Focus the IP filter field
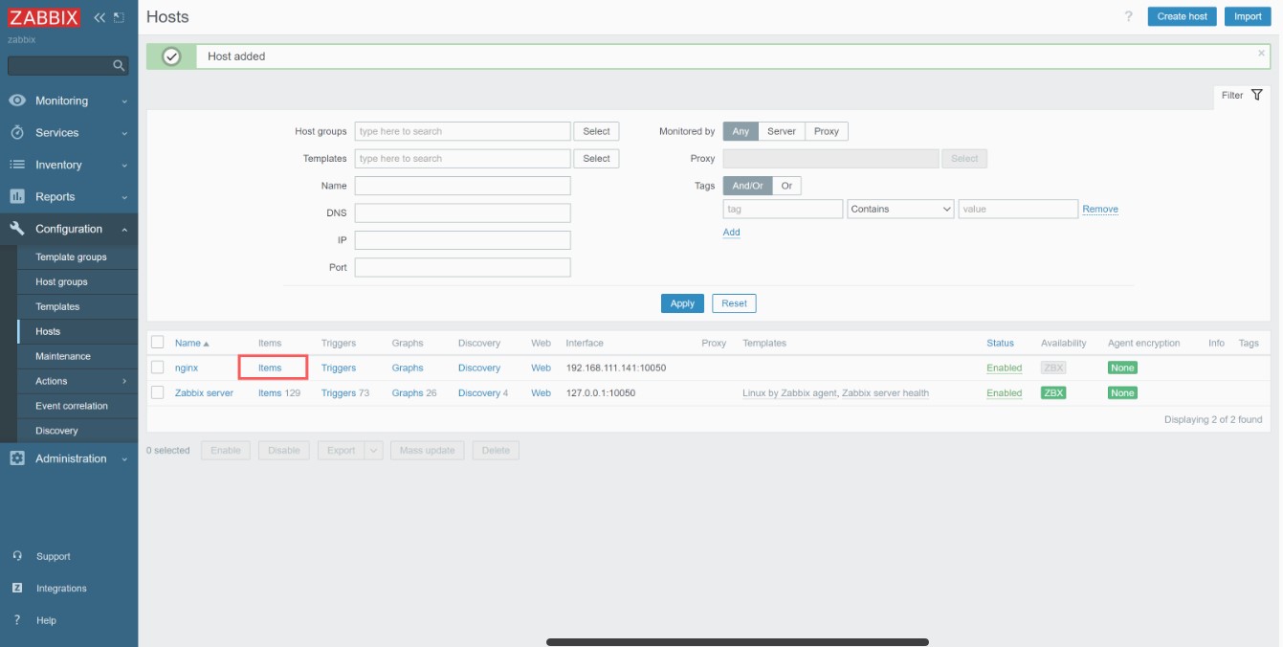The image size is (1283, 647). click(462, 240)
